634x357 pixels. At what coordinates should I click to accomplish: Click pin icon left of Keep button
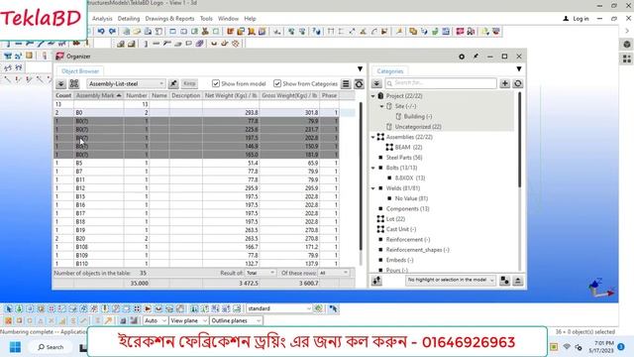pyautogui.click(x=173, y=83)
